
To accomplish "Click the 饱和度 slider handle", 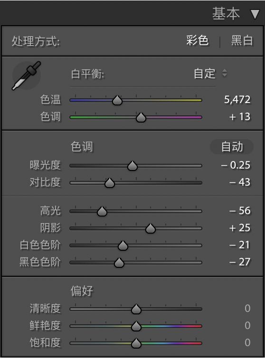I will click(x=136, y=343).
